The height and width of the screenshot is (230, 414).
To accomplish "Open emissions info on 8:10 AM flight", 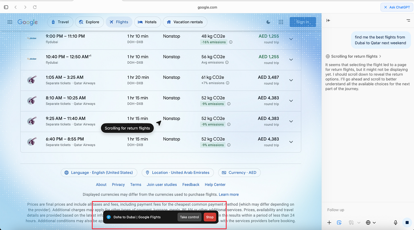I will (229, 104).
